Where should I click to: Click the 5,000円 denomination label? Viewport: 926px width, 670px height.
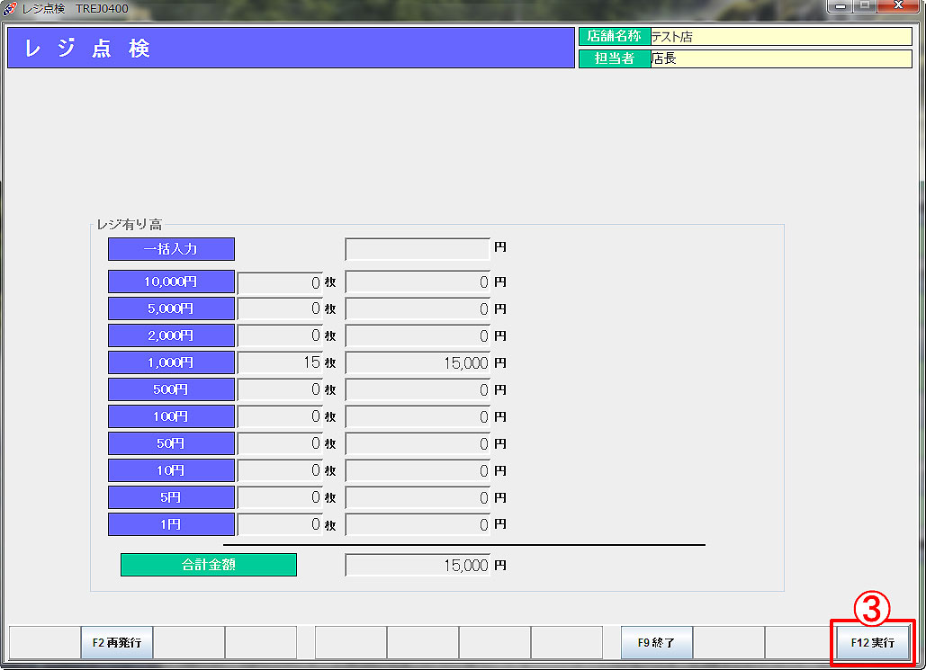point(171,308)
